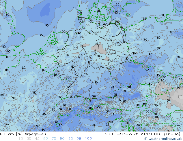Select the 30 value in the color legend
This screenshot has width=183, height=141.
tap(29, 139)
